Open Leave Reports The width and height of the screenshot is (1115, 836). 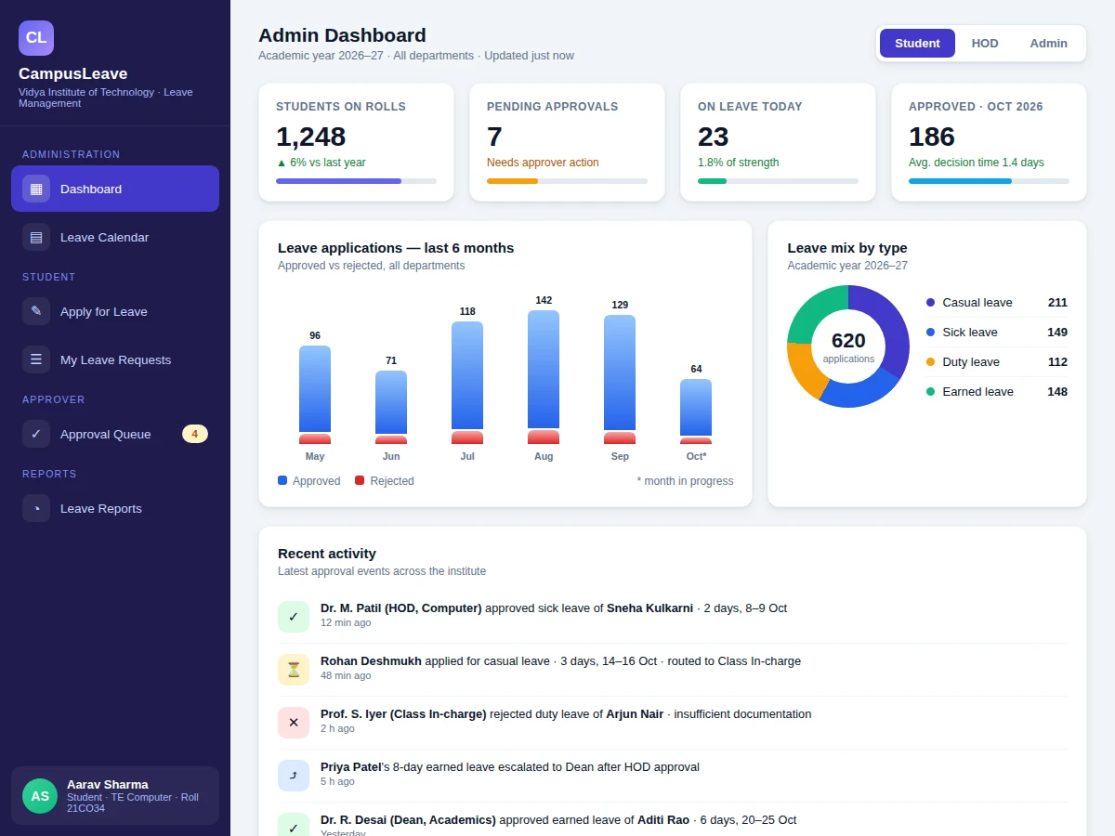click(115, 508)
